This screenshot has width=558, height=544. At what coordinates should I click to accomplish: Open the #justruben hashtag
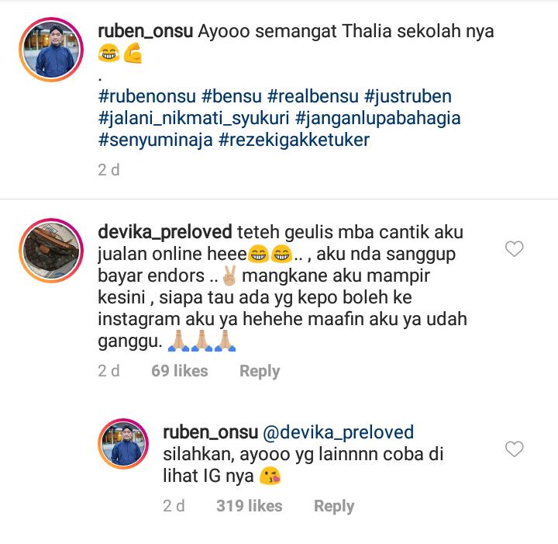coord(408,96)
